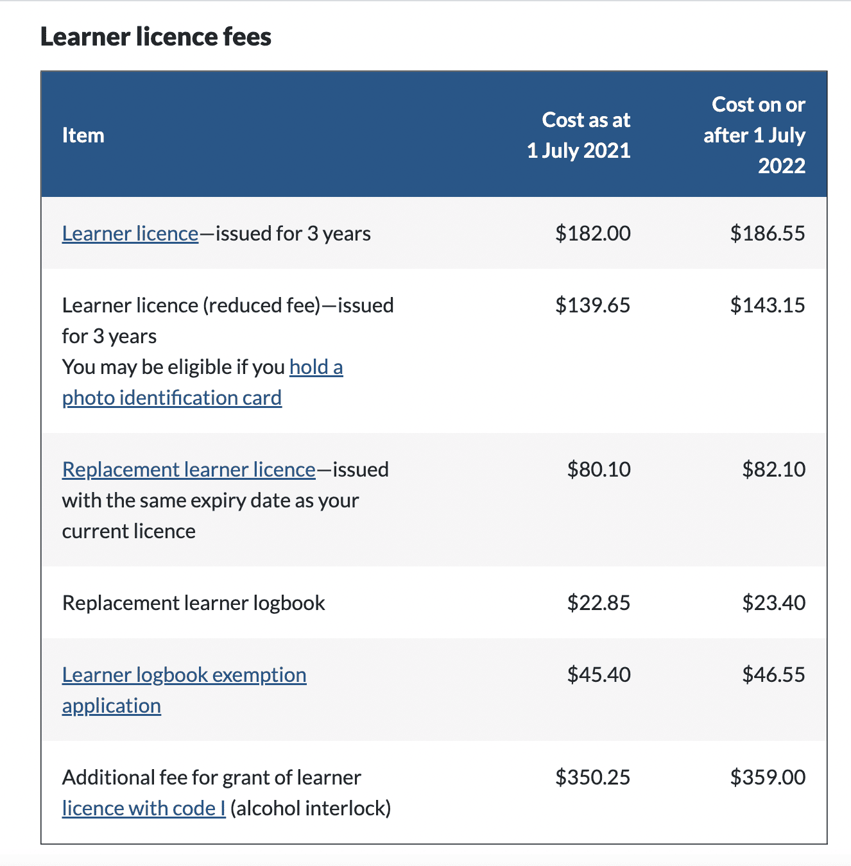Open the Replacement learner licence link
This screenshot has width=851, height=866.
[x=189, y=470]
